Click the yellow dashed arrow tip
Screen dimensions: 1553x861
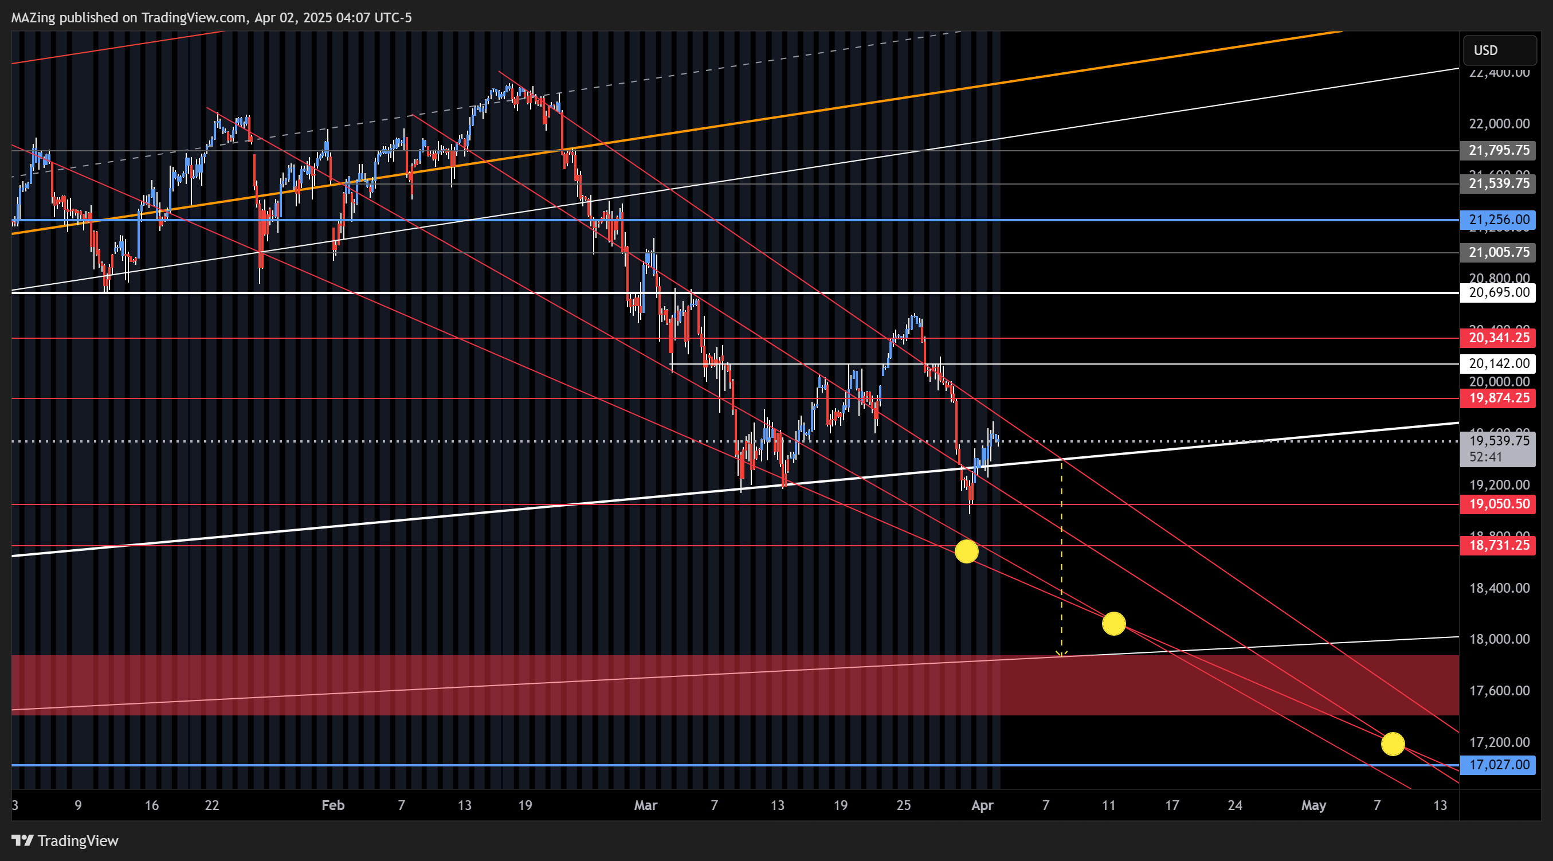1062,654
